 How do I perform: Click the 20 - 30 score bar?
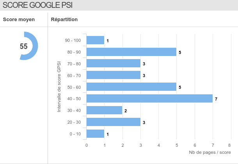(x=113, y=122)
